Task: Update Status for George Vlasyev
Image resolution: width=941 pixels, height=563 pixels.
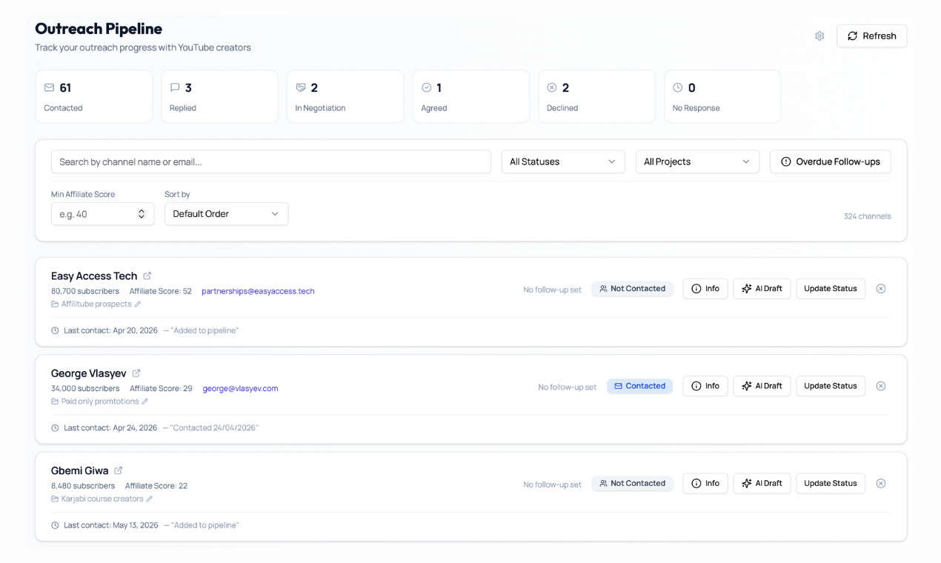Action: pyautogui.click(x=831, y=386)
